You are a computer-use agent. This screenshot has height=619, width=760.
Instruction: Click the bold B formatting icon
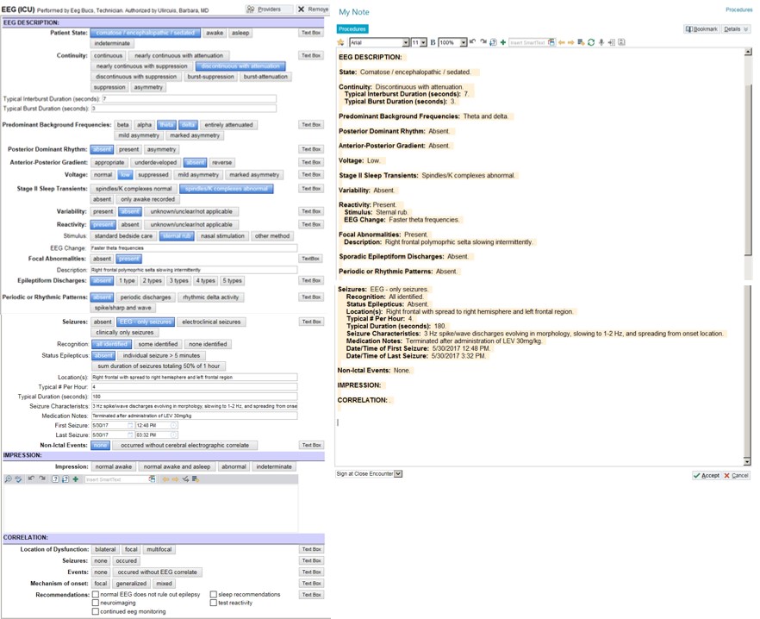433,42
